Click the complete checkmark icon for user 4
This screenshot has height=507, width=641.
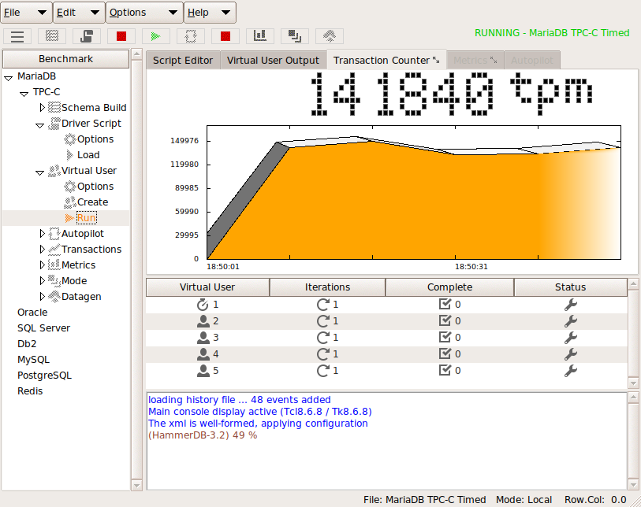tap(445, 353)
